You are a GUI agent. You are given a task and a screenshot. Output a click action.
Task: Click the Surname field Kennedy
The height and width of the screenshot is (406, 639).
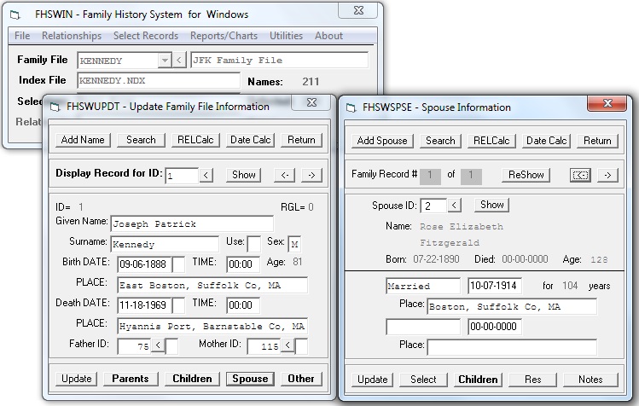[x=165, y=244]
